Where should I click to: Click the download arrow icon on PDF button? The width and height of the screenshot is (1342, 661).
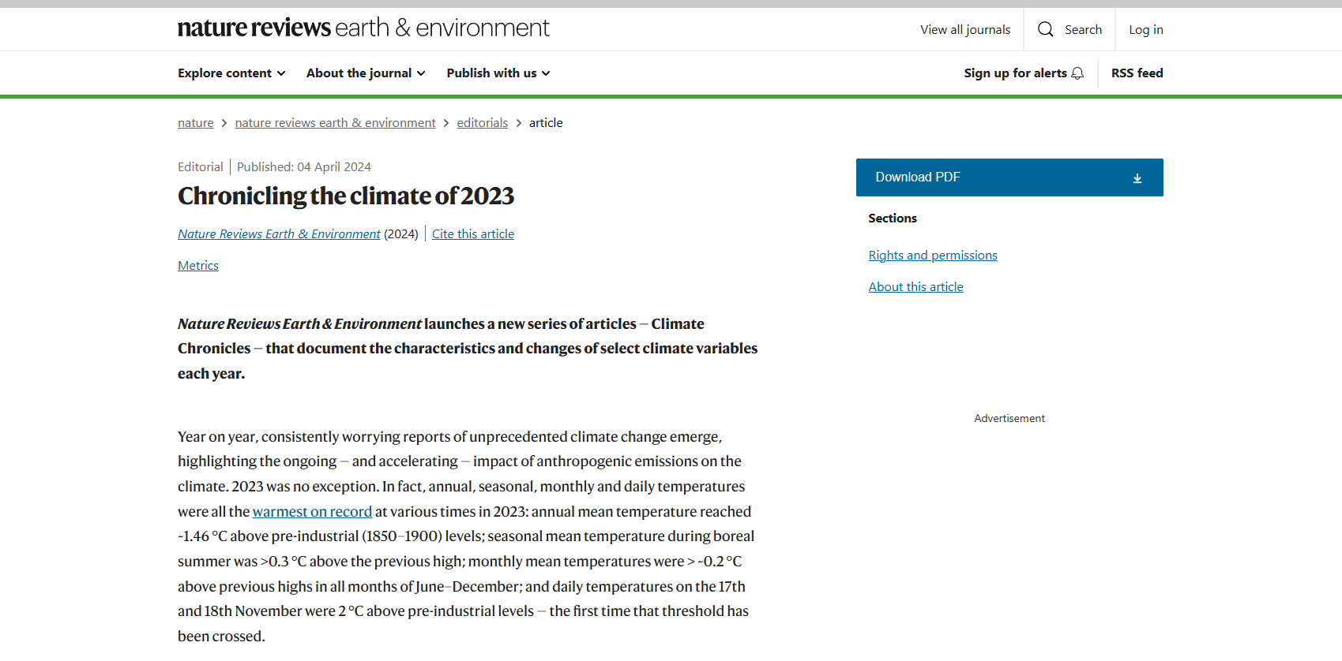(x=1137, y=178)
